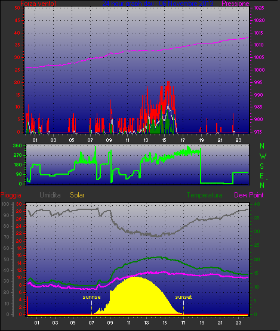Select the 24 hour graph day title
The image size is (280, 331).
tap(158, 4)
